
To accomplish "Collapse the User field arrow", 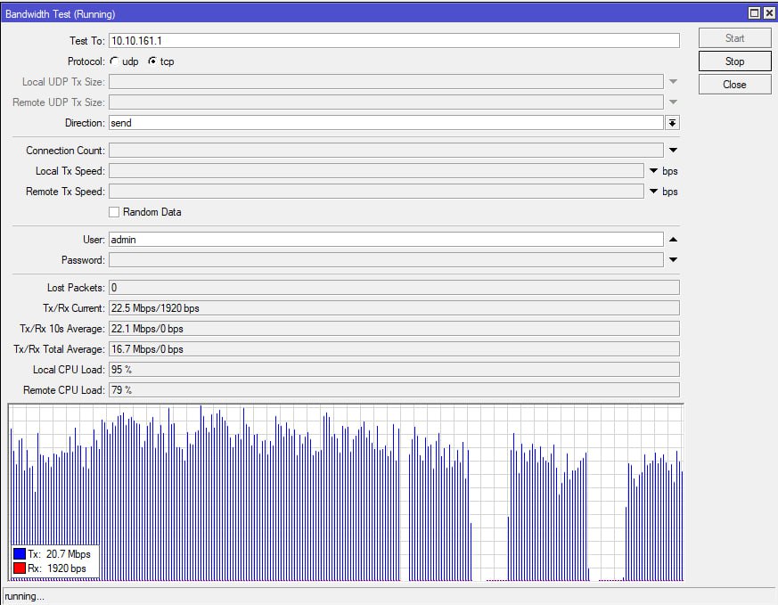I will [x=673, y=240].
